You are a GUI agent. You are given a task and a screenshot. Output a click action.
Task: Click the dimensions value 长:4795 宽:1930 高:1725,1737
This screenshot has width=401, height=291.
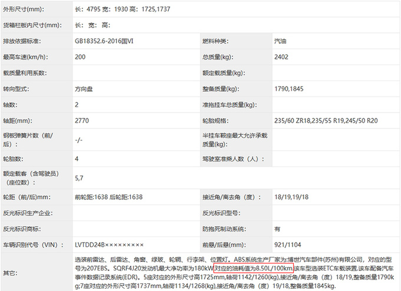coord(123,9)
